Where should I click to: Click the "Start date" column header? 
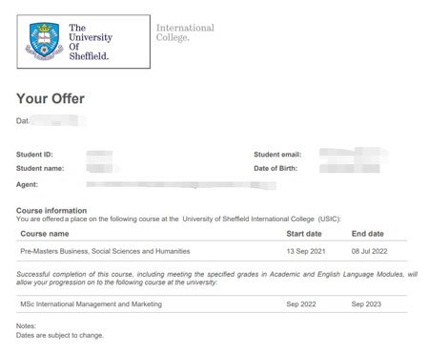(x=304, y=234)
